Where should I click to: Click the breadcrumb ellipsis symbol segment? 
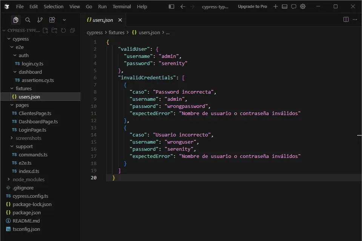[x=168, y=33]
